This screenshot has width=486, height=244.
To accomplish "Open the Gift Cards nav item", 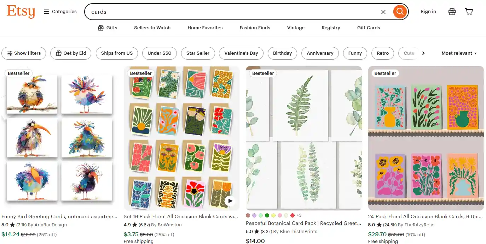I will 368,28.
